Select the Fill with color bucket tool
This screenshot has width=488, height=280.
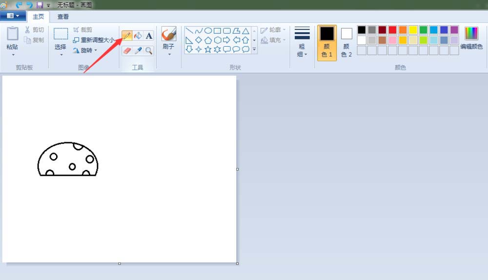tap(138, 36)
